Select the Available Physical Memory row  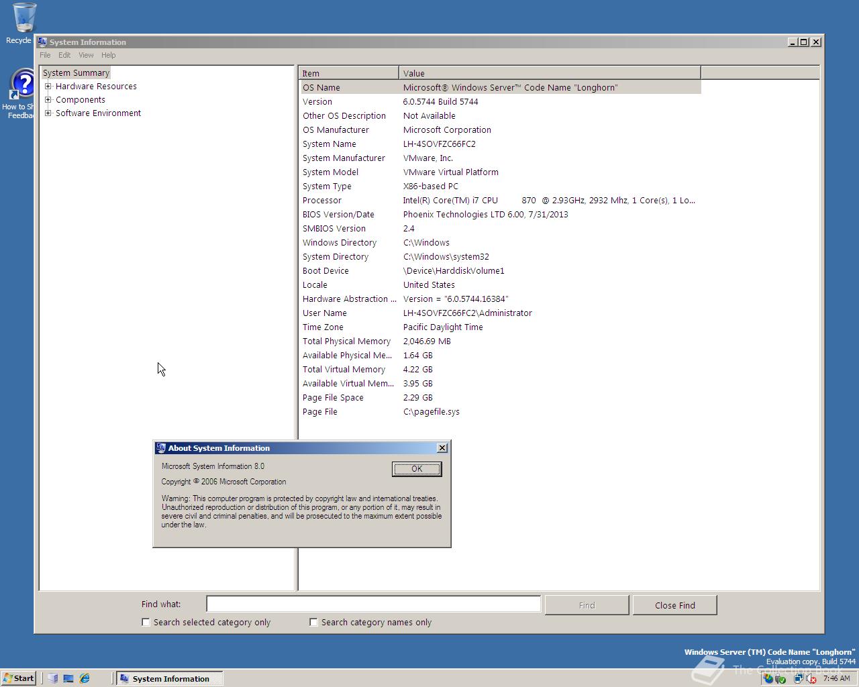click(x=500, y=355)
